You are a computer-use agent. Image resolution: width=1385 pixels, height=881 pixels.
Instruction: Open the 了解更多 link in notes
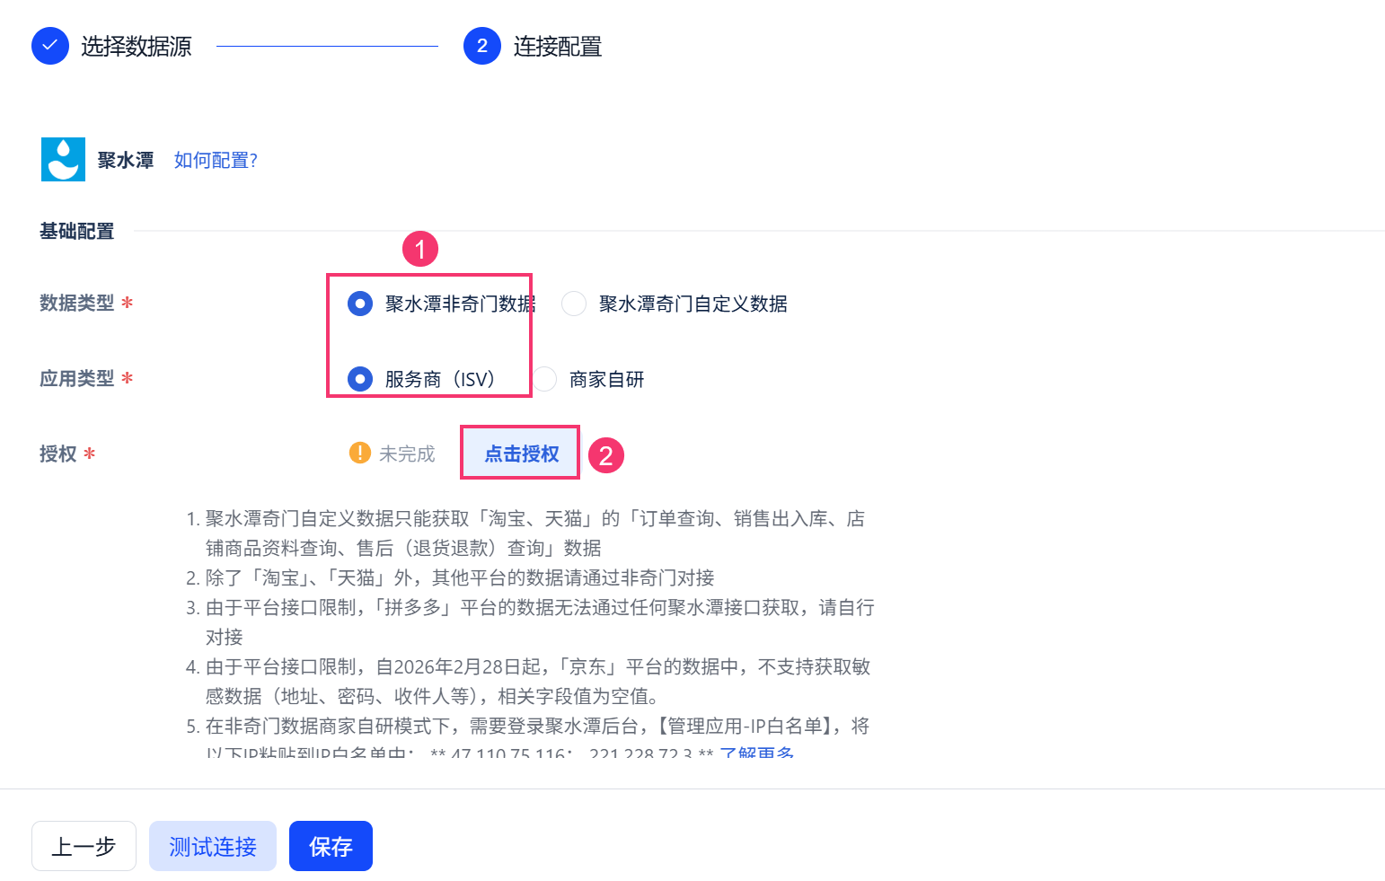click(757, 751)
